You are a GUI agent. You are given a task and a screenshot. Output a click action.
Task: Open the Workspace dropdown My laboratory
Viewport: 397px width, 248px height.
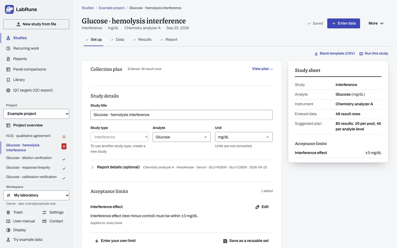tap(36, 195)
